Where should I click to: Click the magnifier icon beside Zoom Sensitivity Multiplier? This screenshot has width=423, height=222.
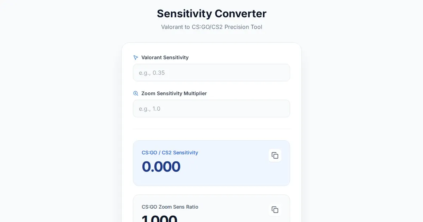(x=136, y=93)
